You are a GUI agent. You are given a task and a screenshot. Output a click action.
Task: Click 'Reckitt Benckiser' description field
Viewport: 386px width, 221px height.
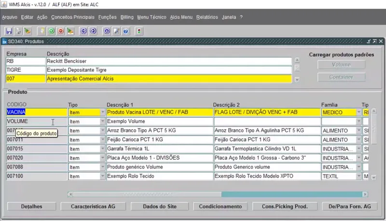click(169, 61)
